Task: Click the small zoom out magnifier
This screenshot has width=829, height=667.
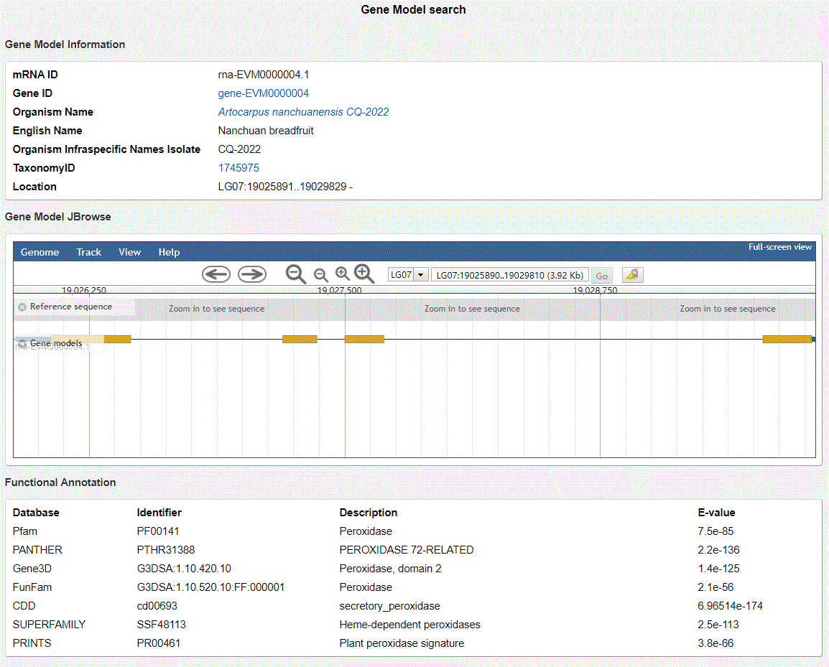Action: coord(321,275)
